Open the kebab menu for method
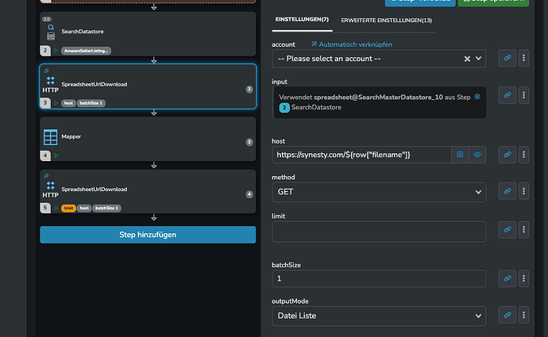The width and height of the screenshot is (548, 337). [x=523, y=191]
